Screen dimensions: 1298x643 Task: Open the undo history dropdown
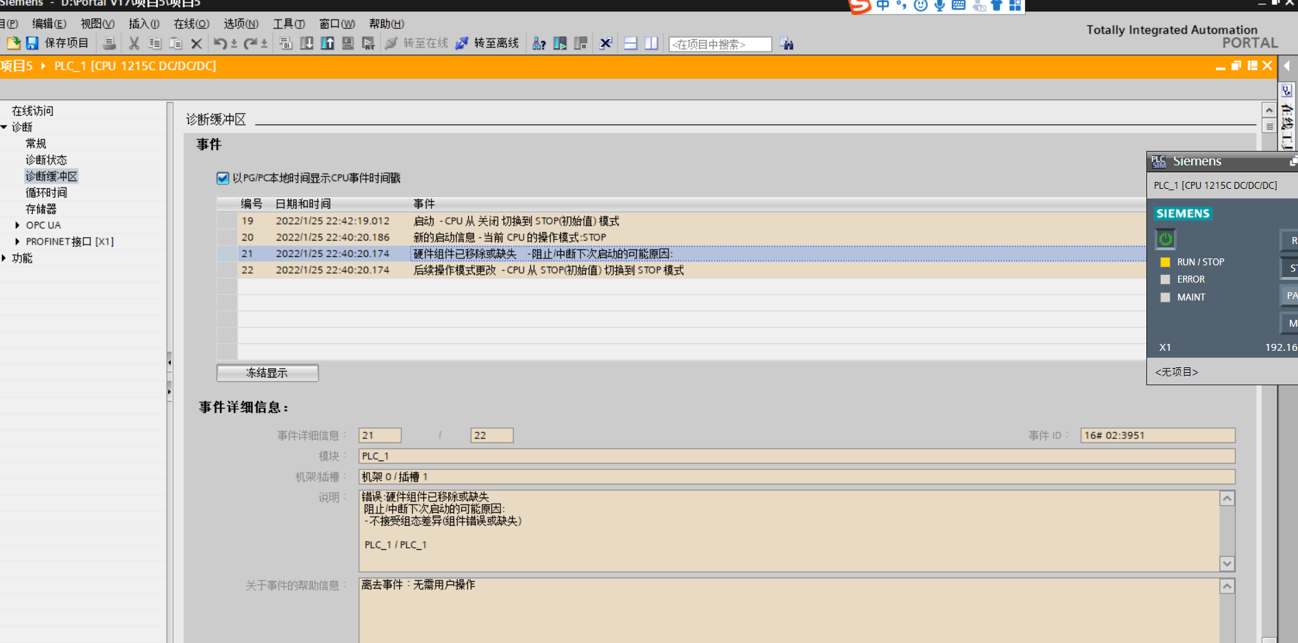click(234, 44)
